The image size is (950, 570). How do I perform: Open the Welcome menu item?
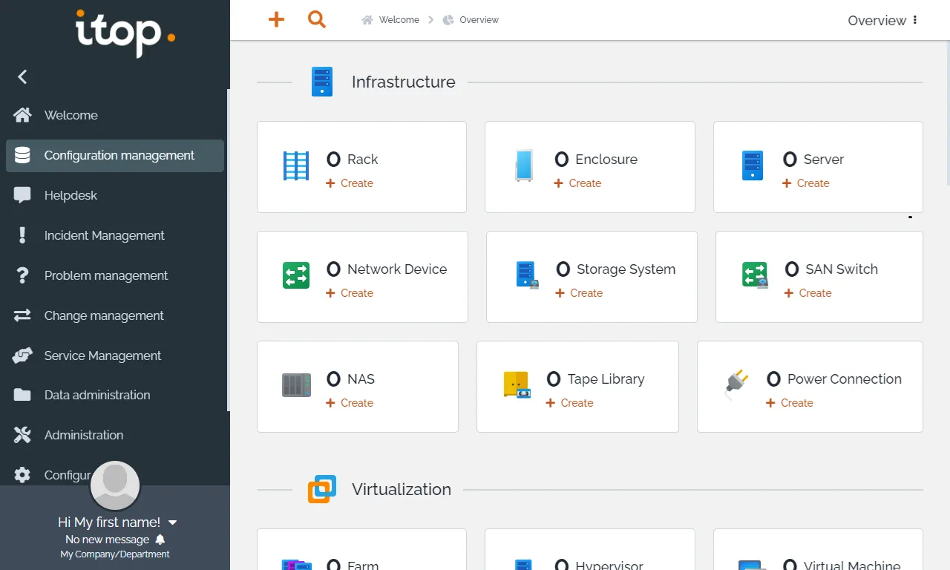[x=115, y=115]
